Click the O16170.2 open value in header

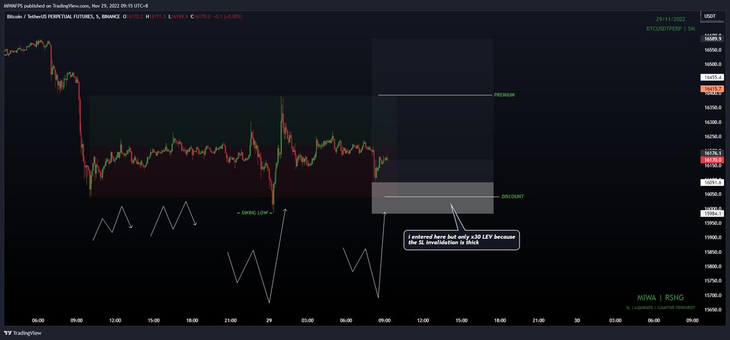[133, 17]
